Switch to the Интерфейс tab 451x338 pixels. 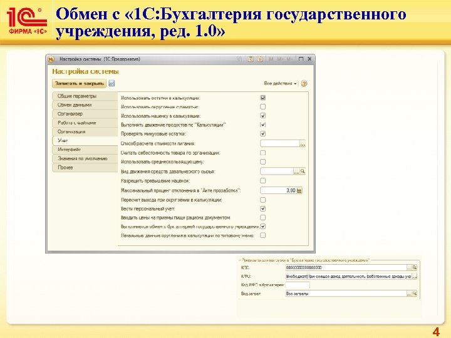click(85, 150)
